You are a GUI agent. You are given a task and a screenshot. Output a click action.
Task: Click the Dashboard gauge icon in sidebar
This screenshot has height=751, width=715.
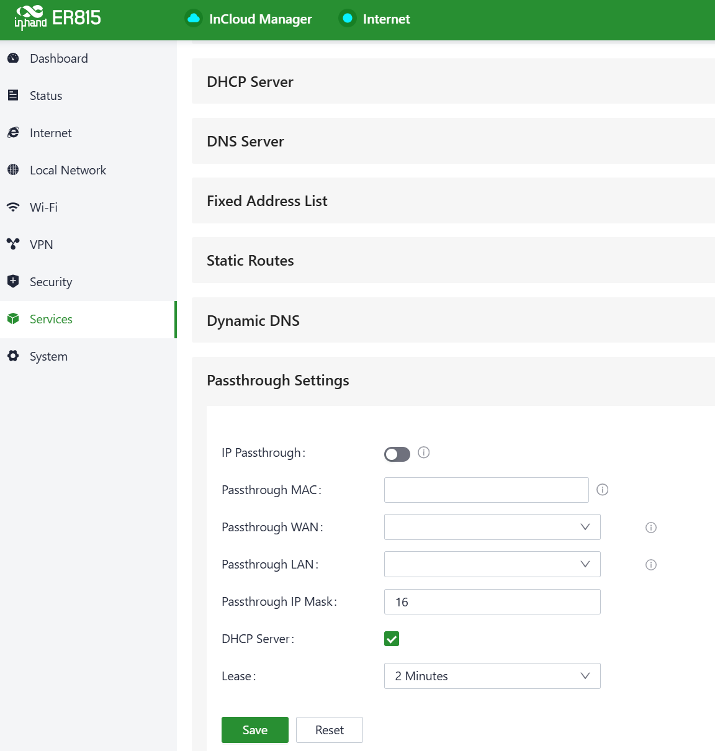(x=13, y=58)
